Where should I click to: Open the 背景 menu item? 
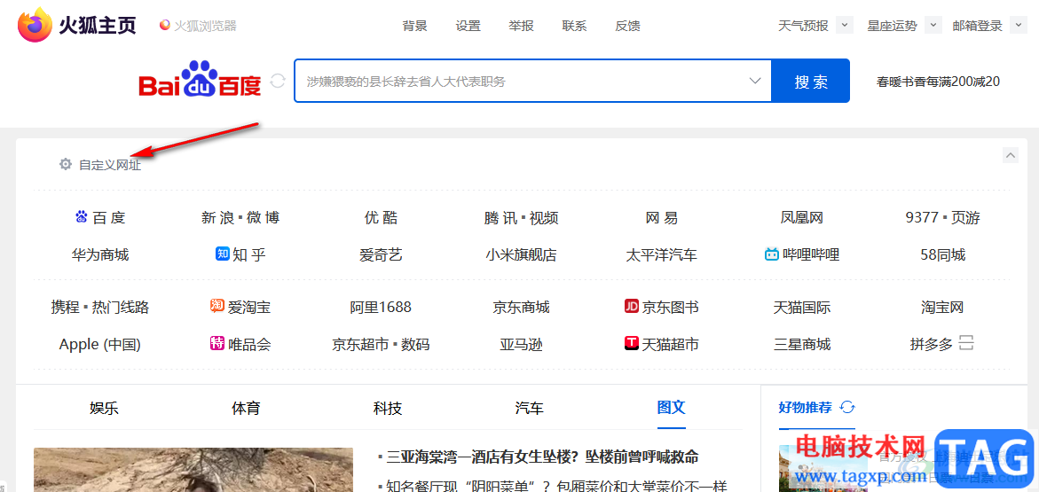[415, 26]
